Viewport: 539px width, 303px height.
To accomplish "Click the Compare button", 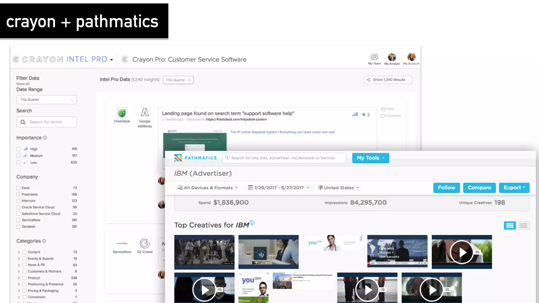I will pos(479,188).
